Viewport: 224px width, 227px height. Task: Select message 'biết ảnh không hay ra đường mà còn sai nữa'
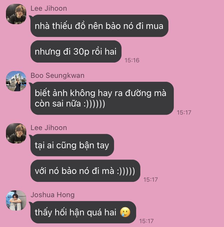(102, 98)
